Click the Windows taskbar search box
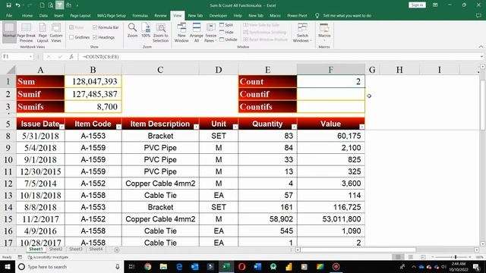 point(69,266)
